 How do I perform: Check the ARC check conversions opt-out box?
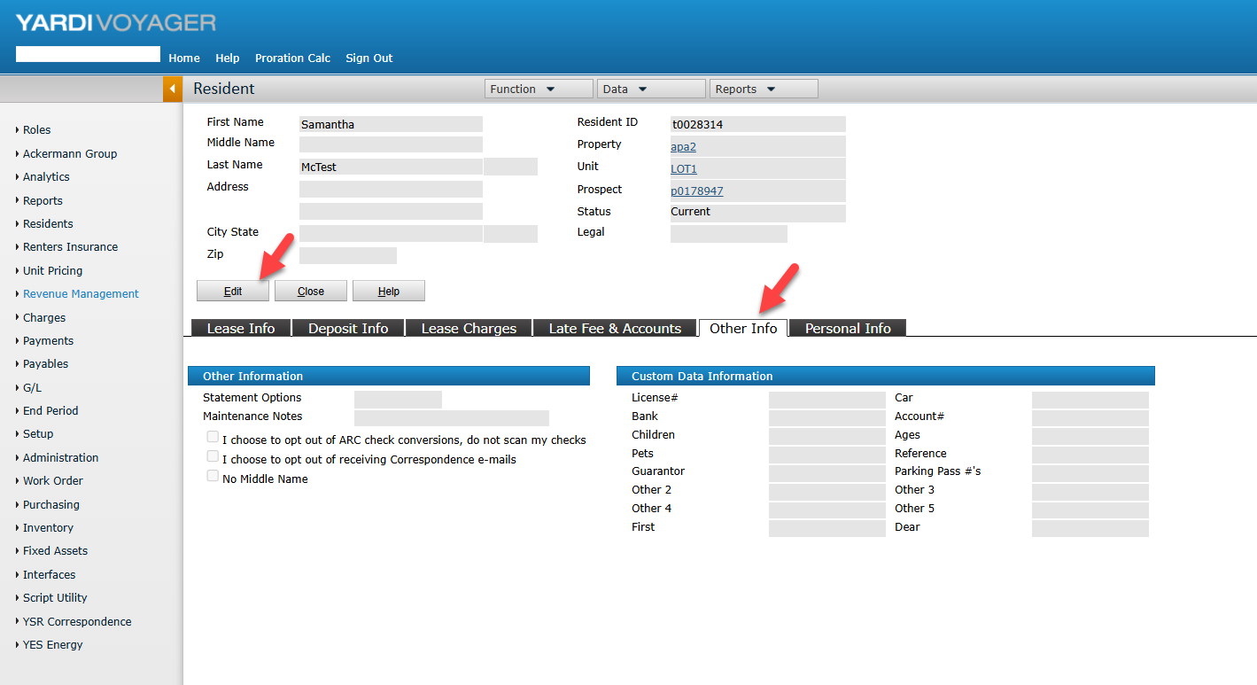tap(213, 437)
